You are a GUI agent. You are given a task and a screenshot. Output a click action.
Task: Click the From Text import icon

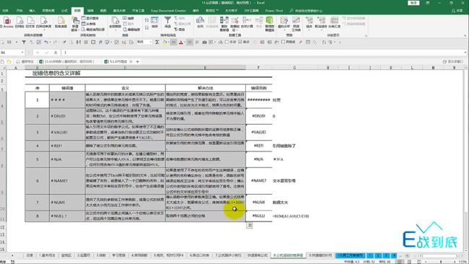pos(30,22)
